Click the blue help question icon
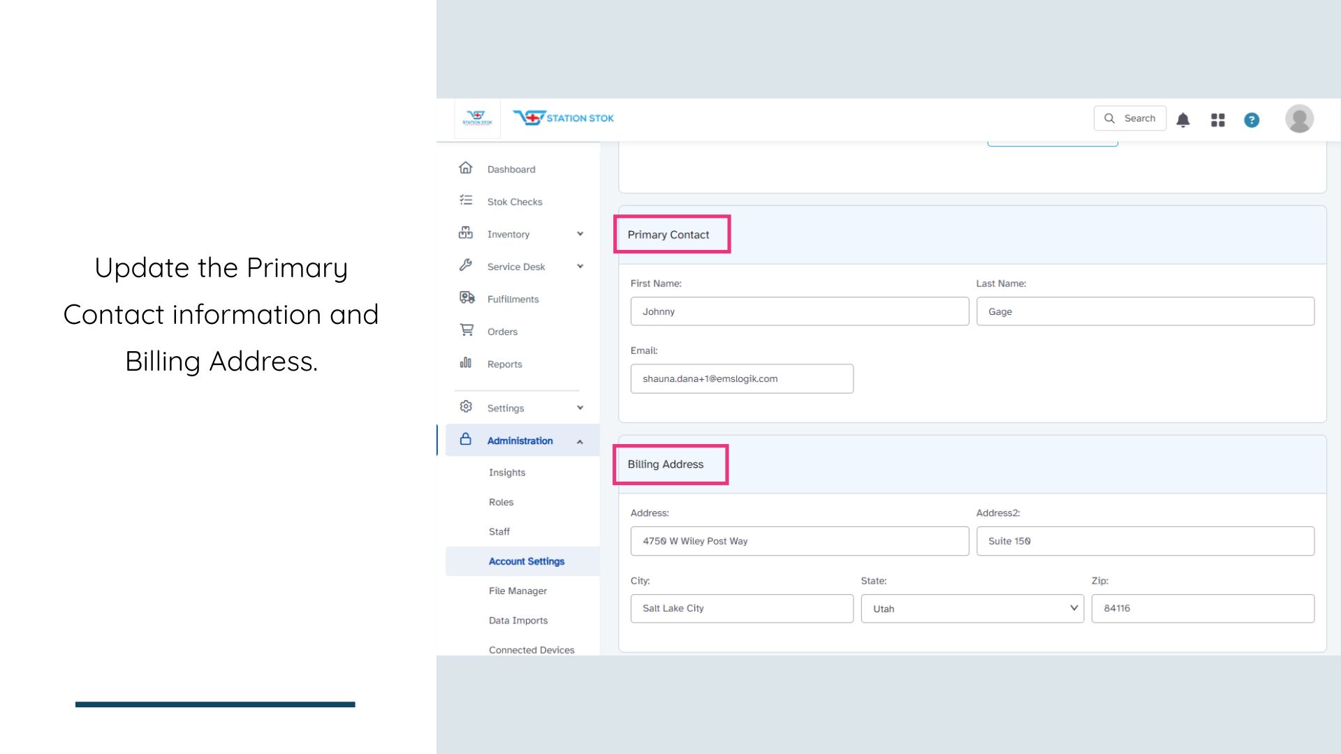The width and height of the screenshot is (1341, 754). [x=1251, y=120]
